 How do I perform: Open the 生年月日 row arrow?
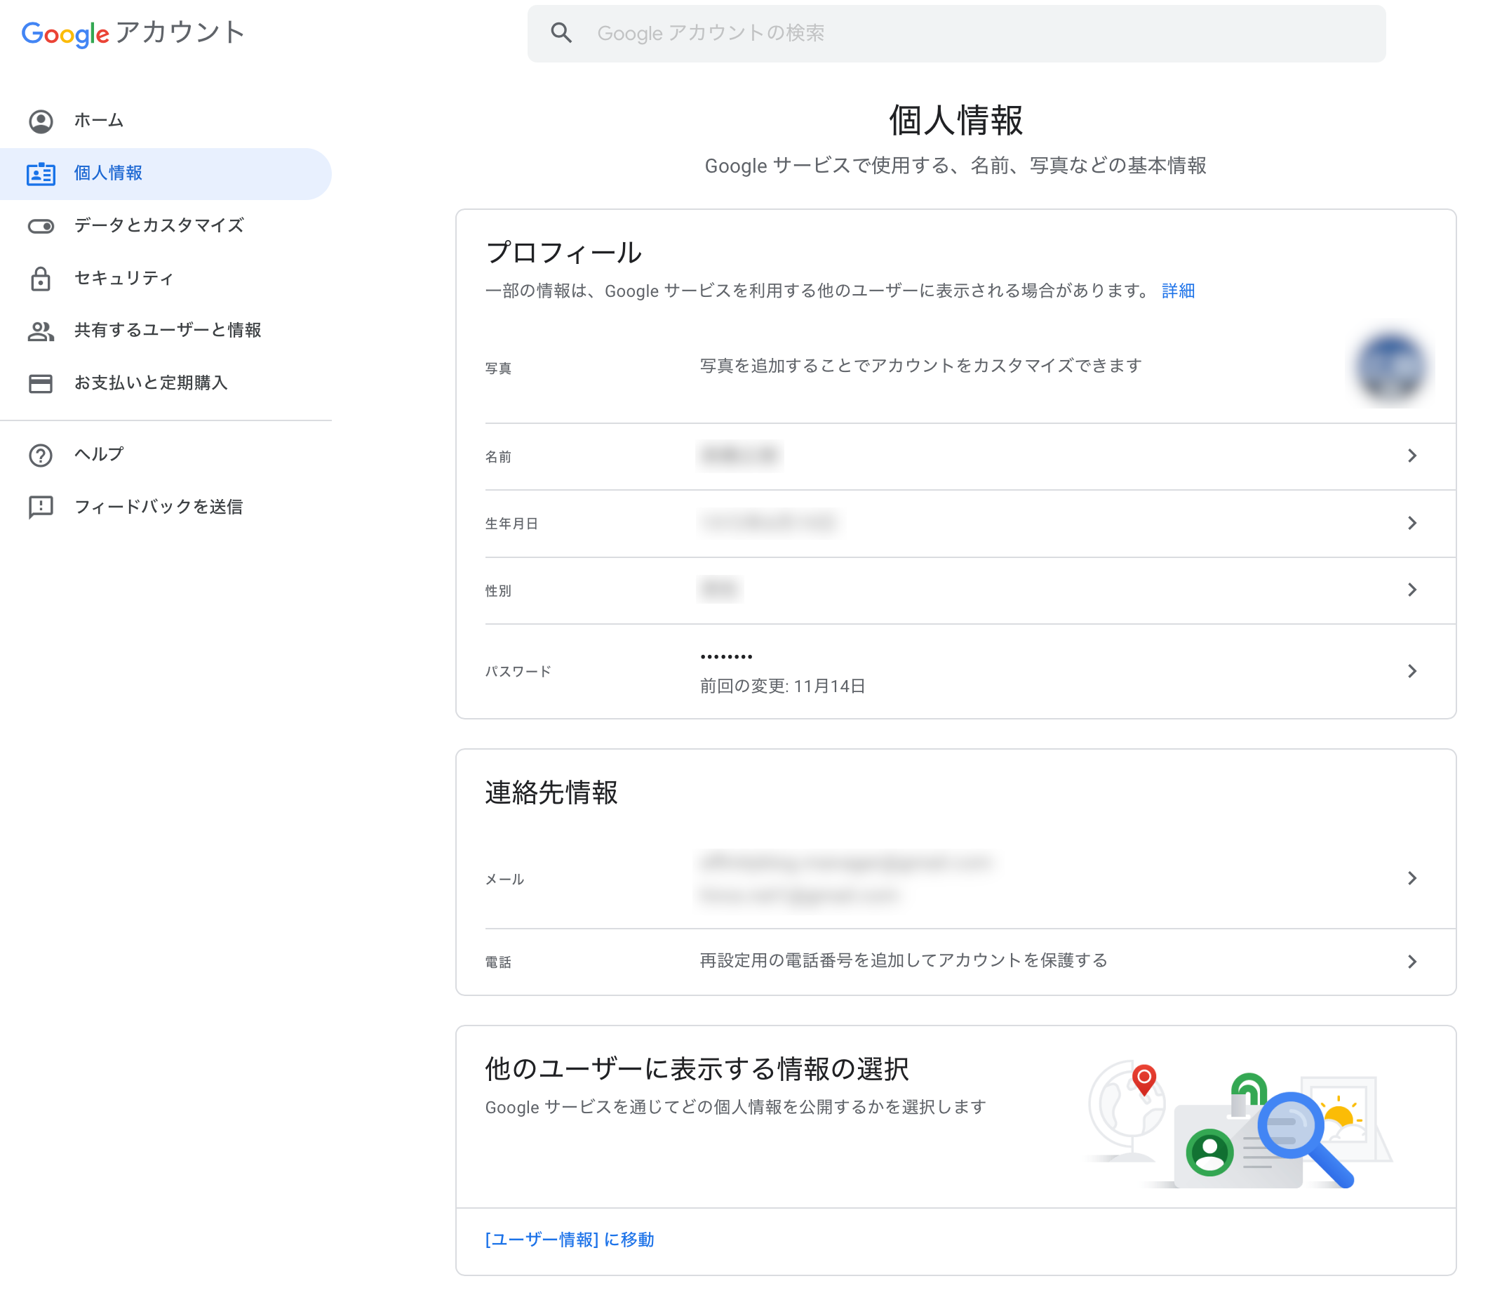1412,523
